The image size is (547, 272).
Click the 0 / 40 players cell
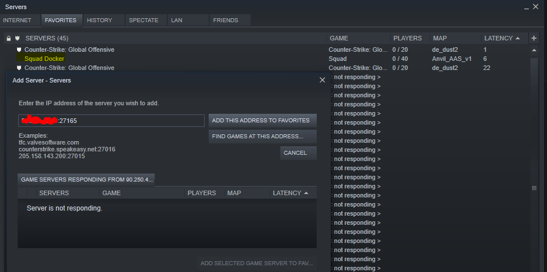point(400,59)
